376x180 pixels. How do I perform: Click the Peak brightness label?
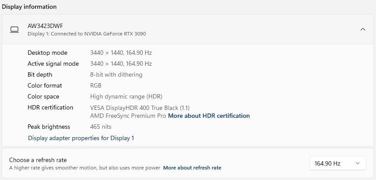click(x=49, y=127)
